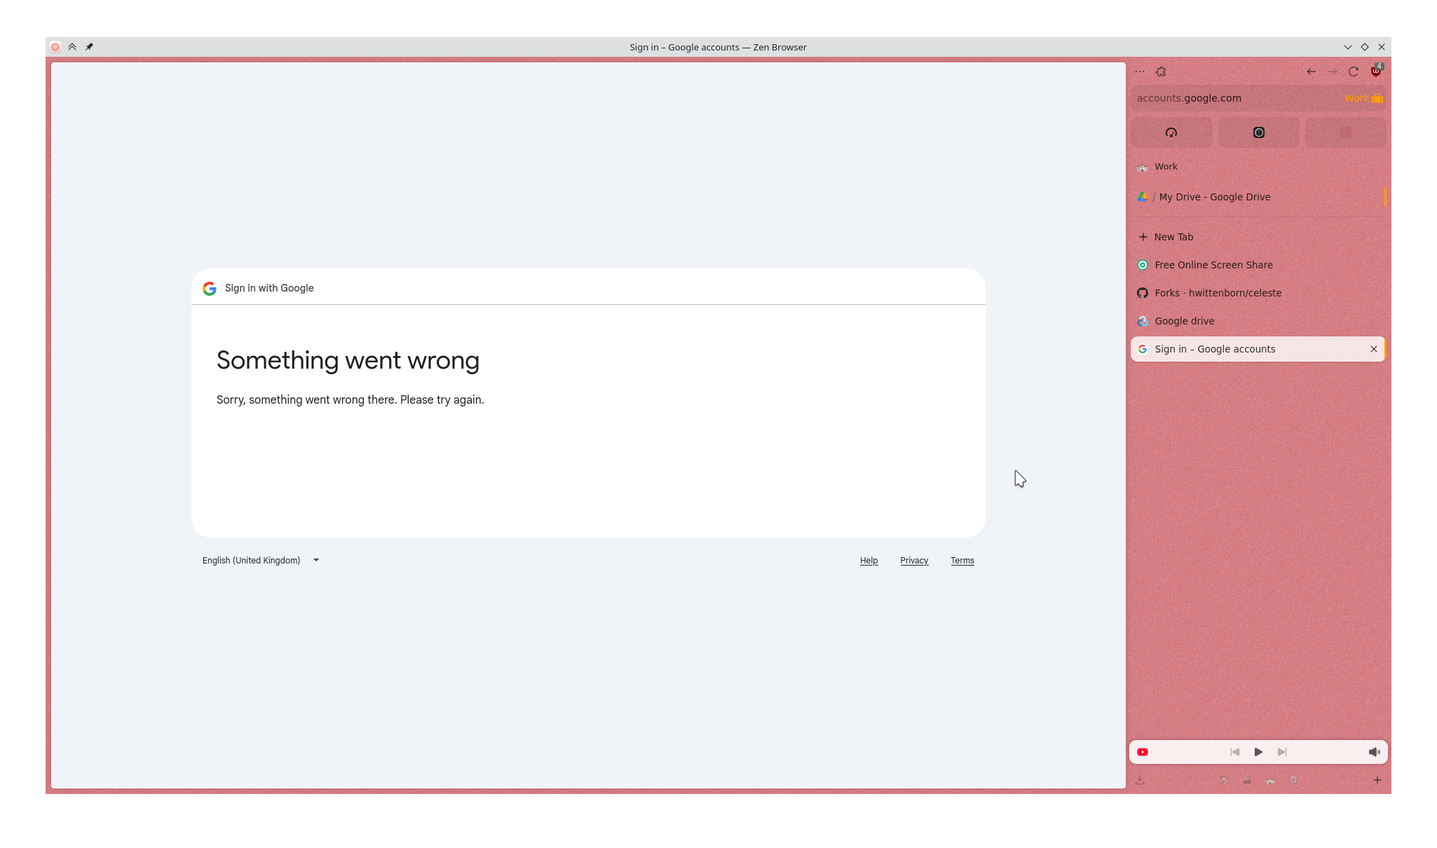
Task: Expand the Work workspace section
Action: [1166, 167]
